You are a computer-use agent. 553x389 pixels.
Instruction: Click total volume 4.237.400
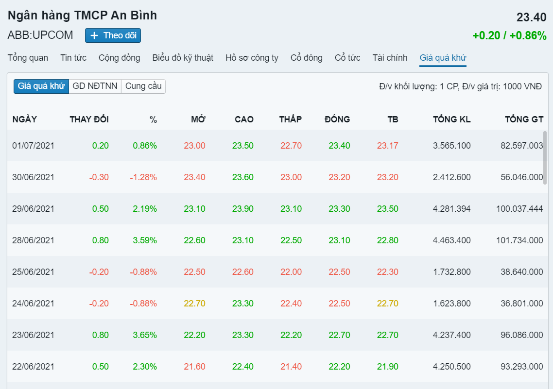pos(452,335)
